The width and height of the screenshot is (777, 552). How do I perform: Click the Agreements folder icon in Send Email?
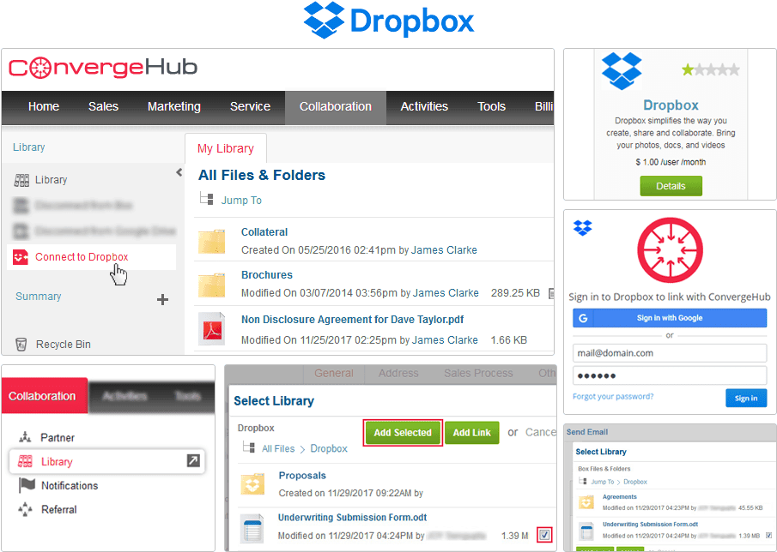pyautogui.click(x=586, y=502)
